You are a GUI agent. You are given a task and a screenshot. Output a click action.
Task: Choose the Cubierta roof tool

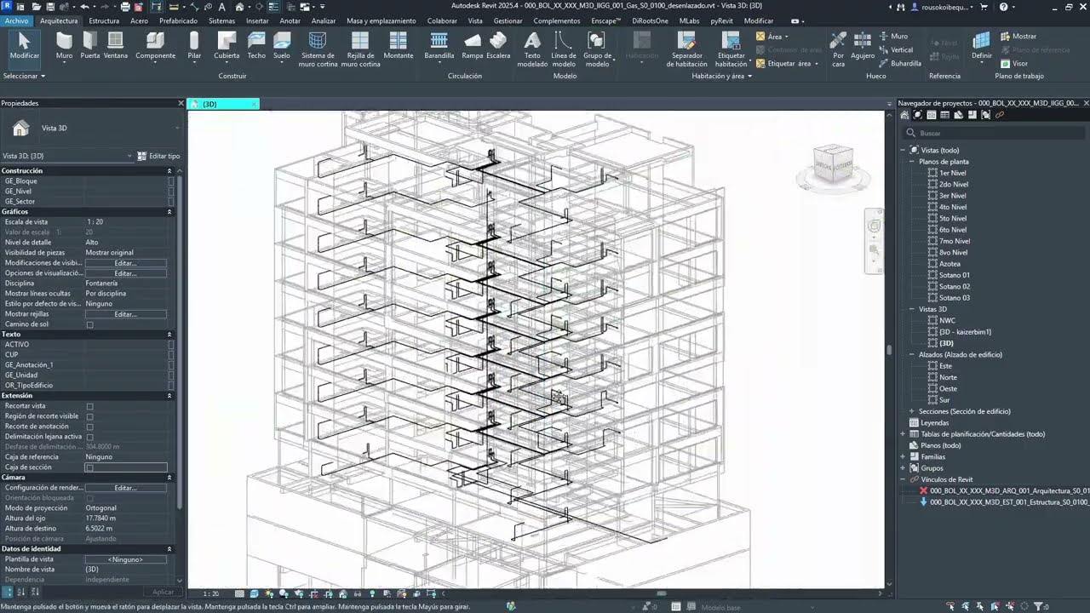tap(227, 46)
